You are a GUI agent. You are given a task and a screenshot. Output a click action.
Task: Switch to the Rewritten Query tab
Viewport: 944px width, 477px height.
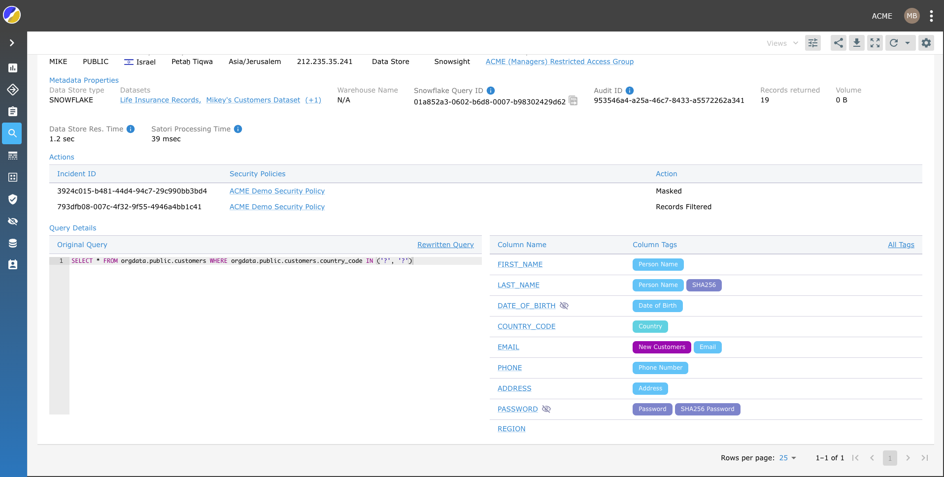coord(445,245)
